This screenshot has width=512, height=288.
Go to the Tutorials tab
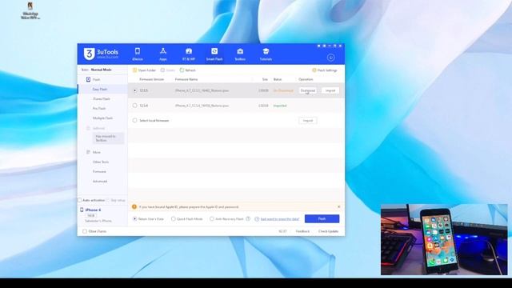[x=266, y=54]
